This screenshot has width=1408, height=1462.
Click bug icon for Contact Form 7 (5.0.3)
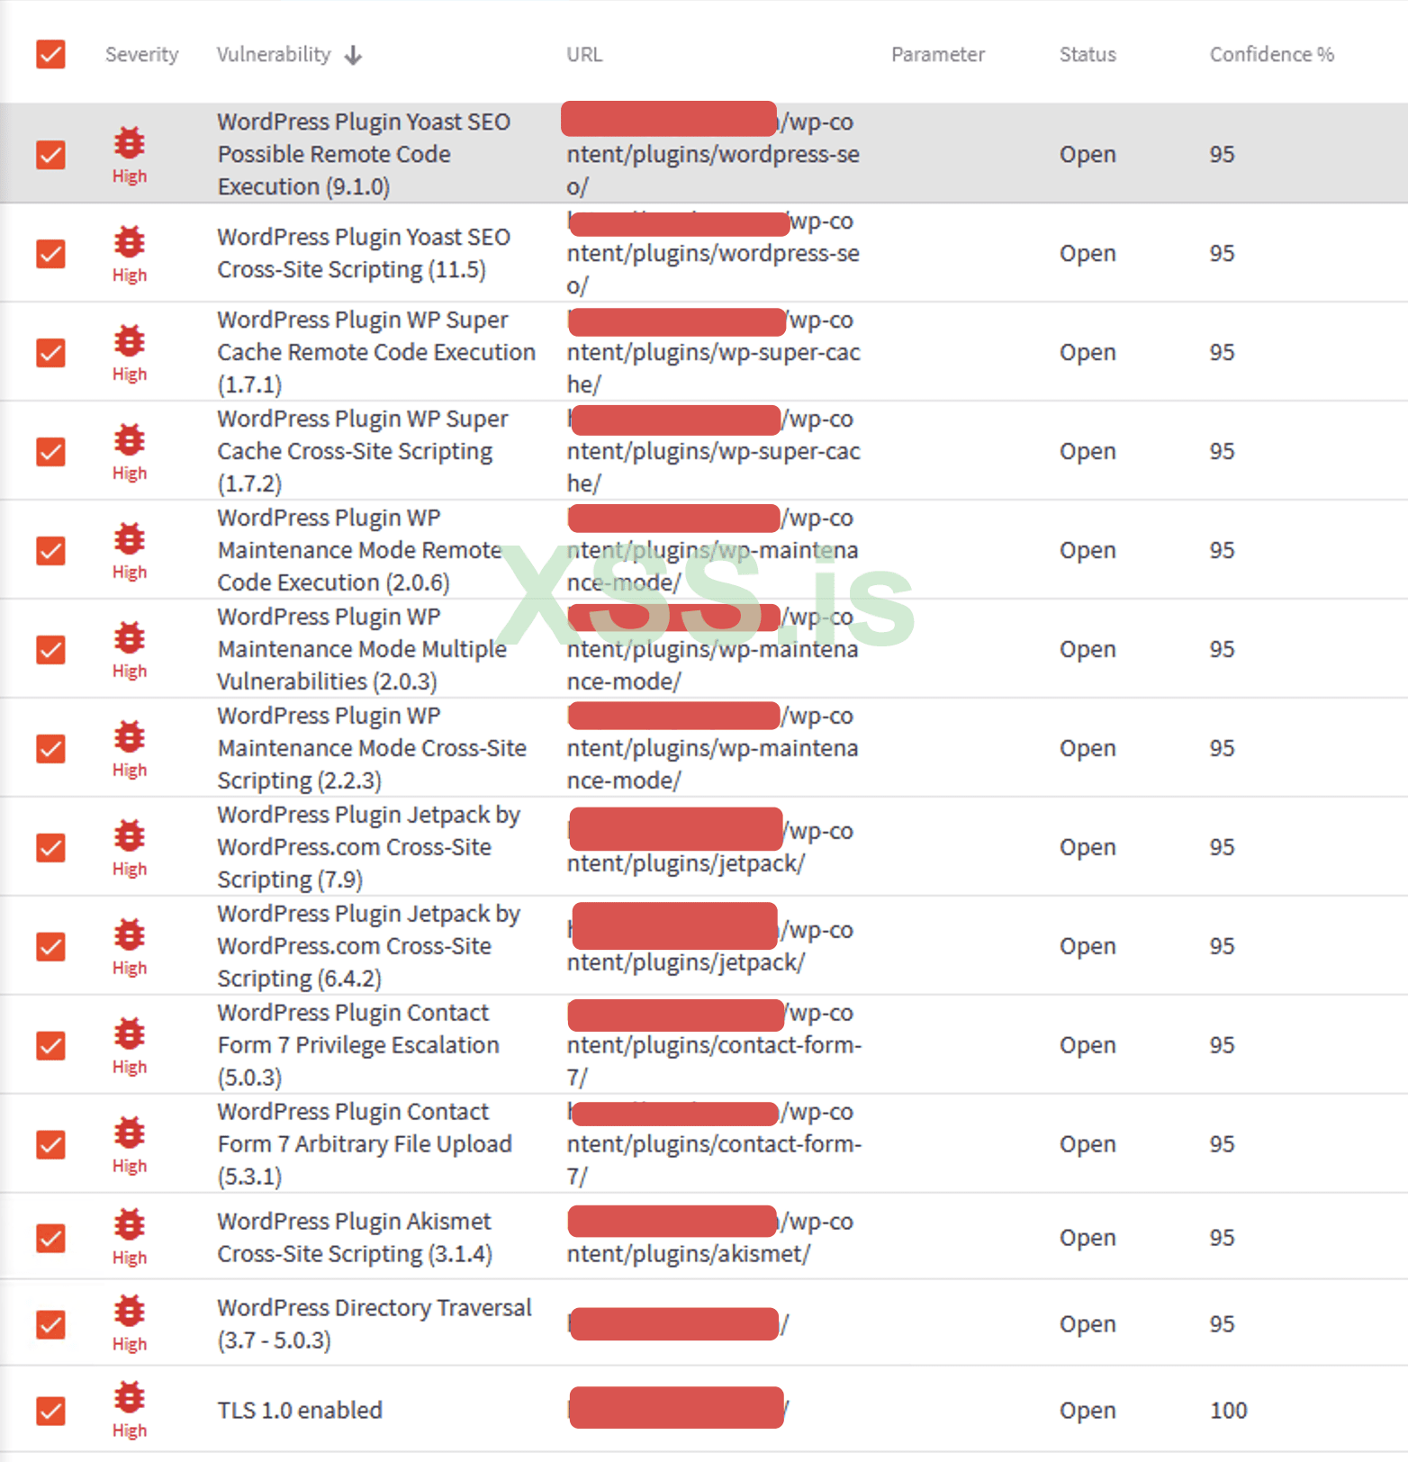point(129,1033)
